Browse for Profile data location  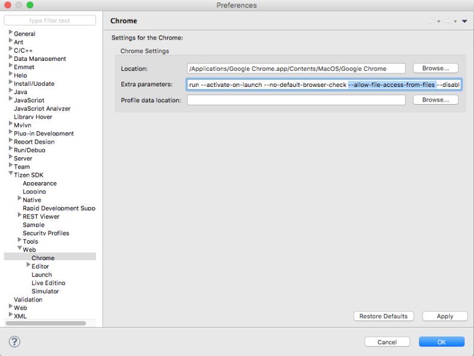click(435, 99)
